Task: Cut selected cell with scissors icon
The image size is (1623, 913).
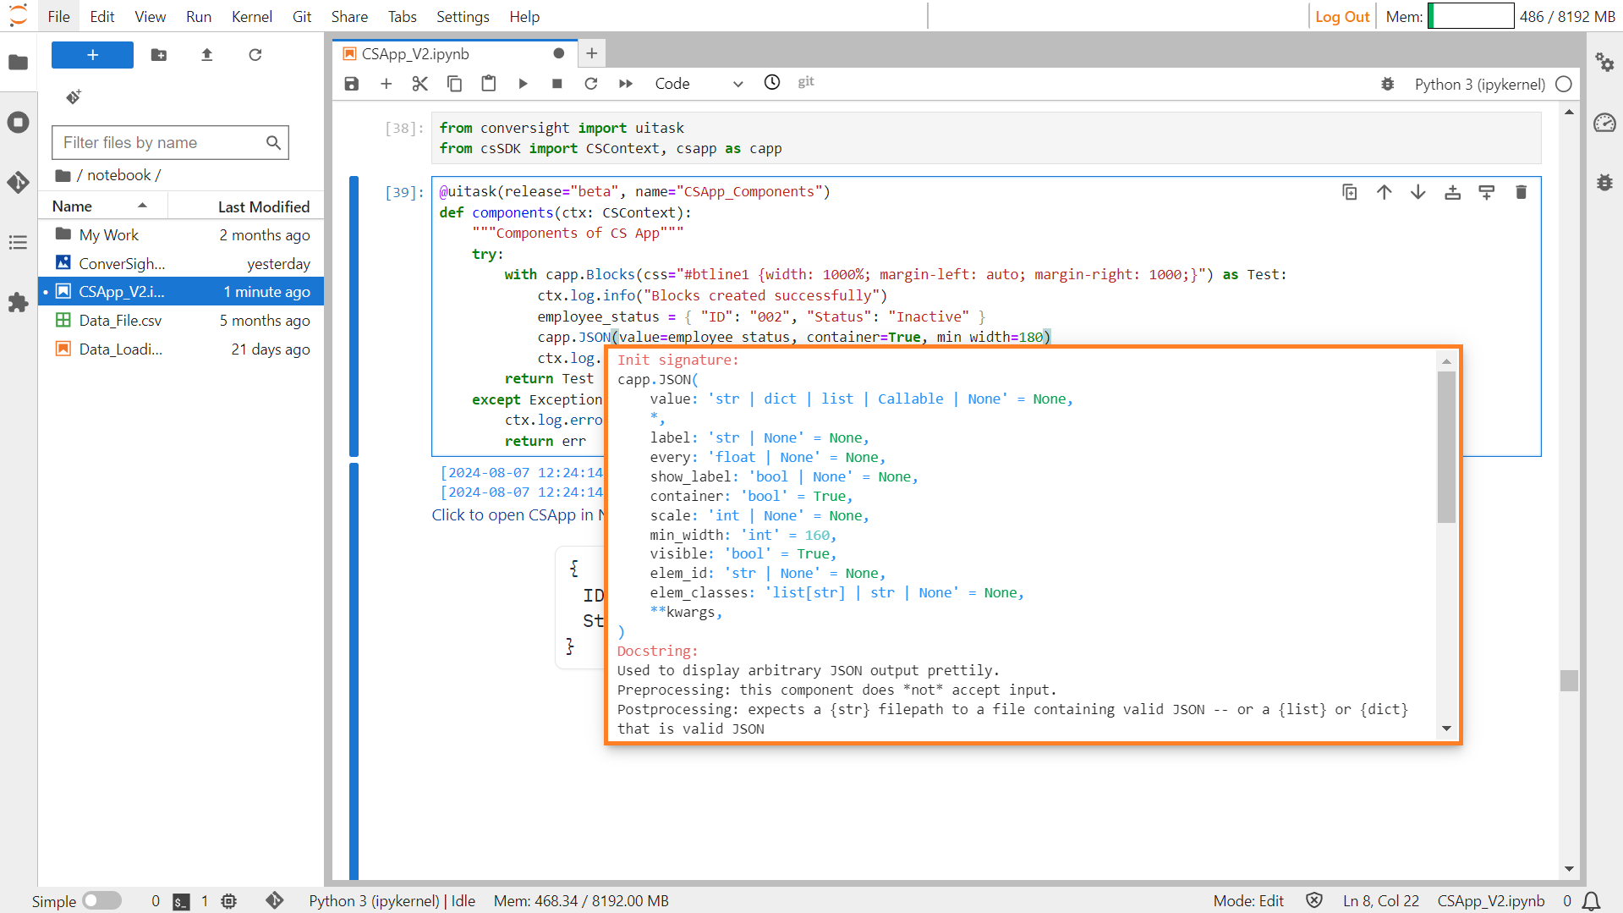Action: click(420, 84)
